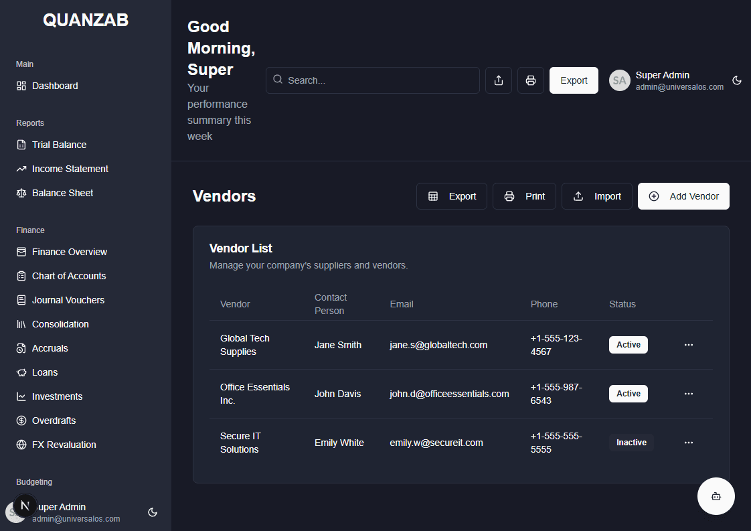Click the upload icon beside search
The width and height of the screenshot is (751, 531).
[x=499, y=80]
